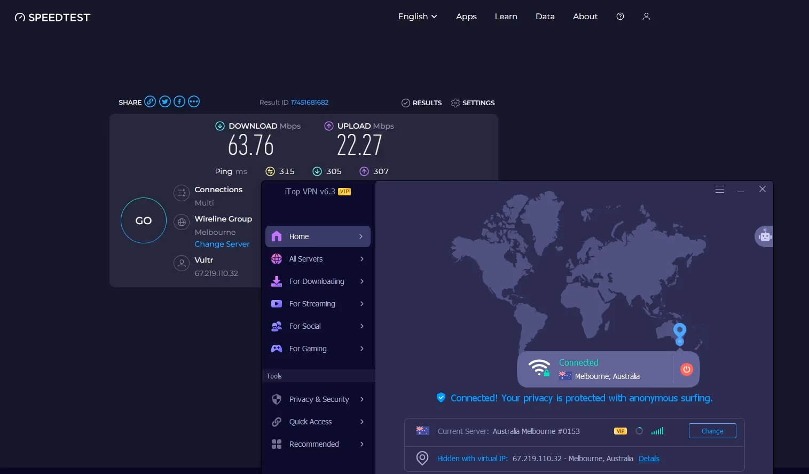Click Speedtest IP '67.219.110.32' under Vultr
Screen dimensions: 809x474
tap(216, 273)
